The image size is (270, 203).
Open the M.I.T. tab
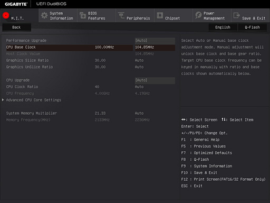click(19, 15)
